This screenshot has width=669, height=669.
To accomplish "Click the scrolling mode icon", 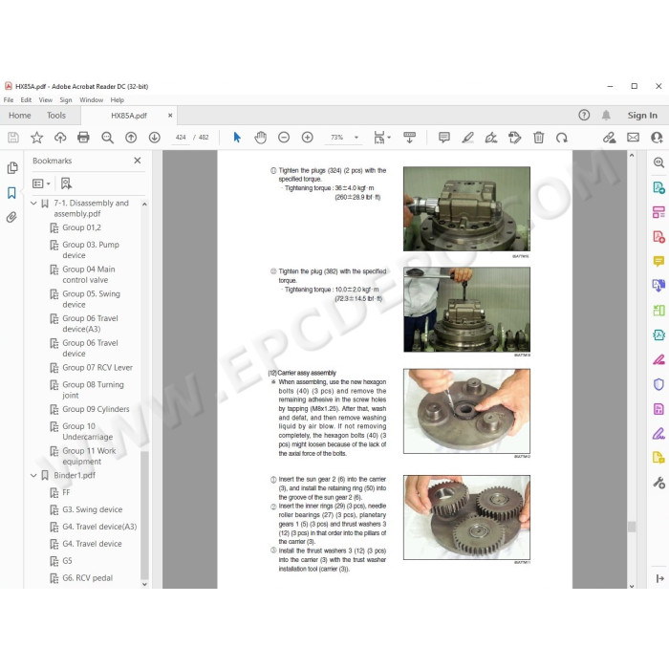I will pos(409,138).
